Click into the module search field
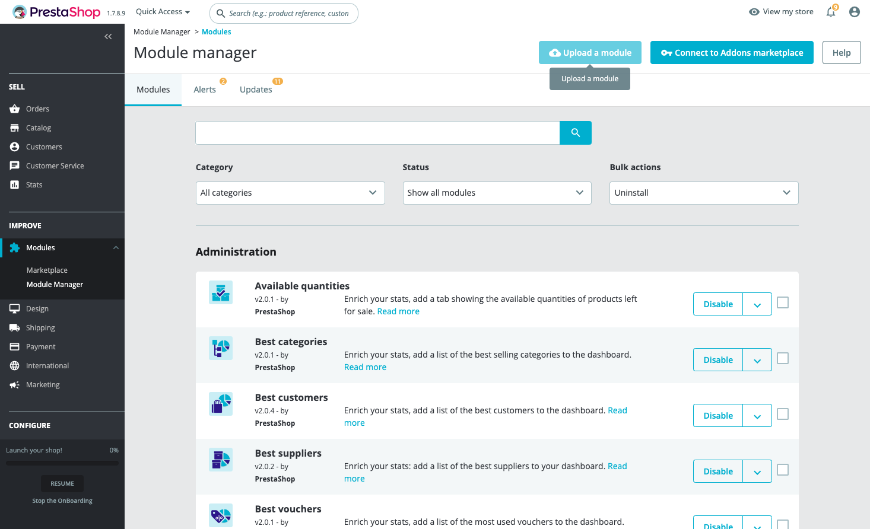 tap(377, 133)
